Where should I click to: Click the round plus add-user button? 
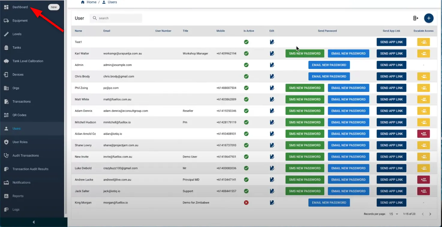(x=429, y=18)
